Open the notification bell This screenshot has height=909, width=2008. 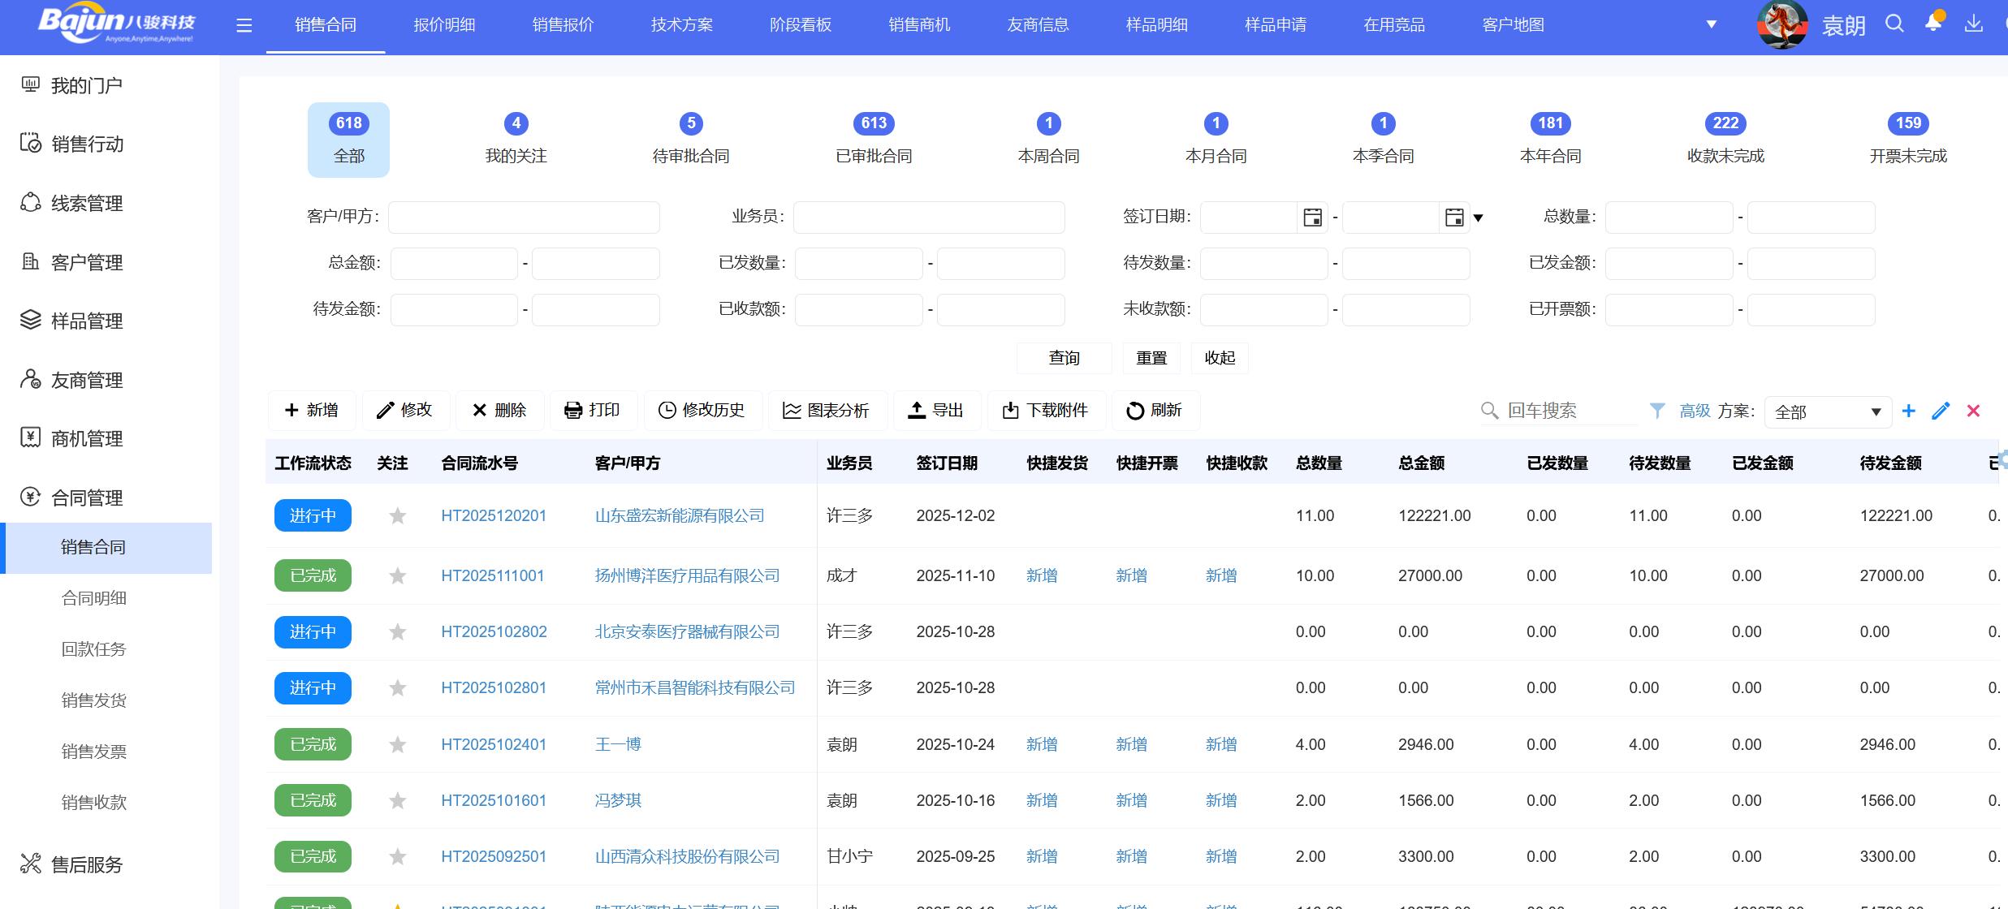tap(1933, 24)
